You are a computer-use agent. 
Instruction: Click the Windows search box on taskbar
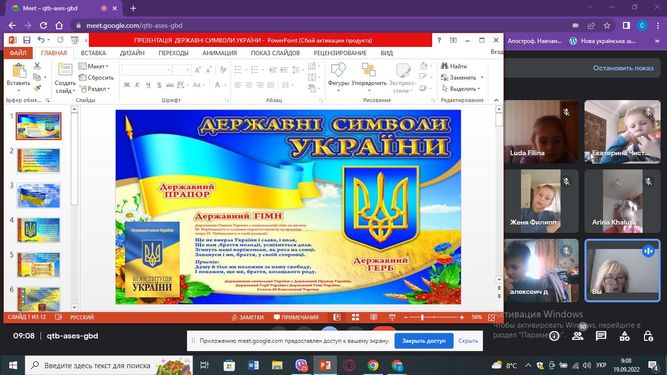109,365
